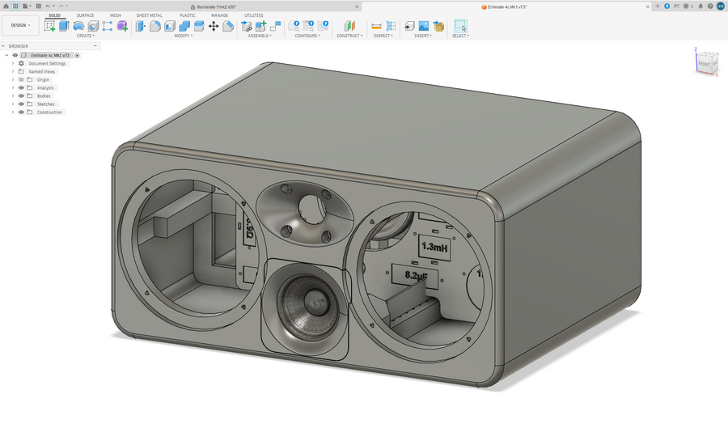Open the DESIGN workspace dropdown

(20, 26)
